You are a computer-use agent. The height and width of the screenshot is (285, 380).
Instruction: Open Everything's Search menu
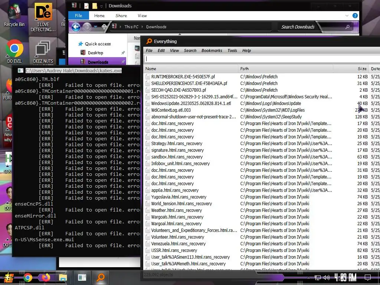click(190, 50)
